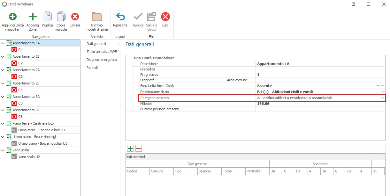Screen dimensions: 390x196
Task: Remove cadastral row with red minus
Action: point(139,148)
